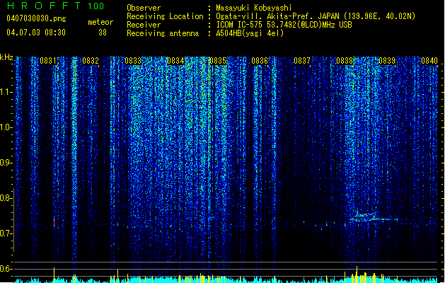Click the Observer label
This screenshot has height=283, width=445.
click(144, 8)
